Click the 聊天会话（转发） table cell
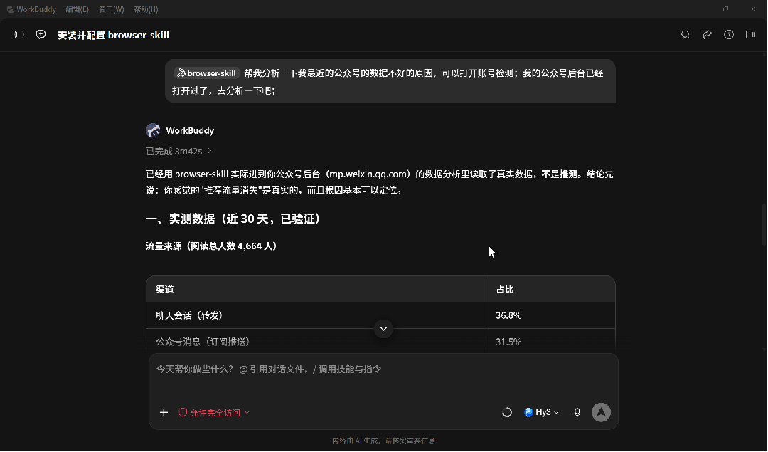This screenshot has height=452, width=768. [x=316, y=315]
